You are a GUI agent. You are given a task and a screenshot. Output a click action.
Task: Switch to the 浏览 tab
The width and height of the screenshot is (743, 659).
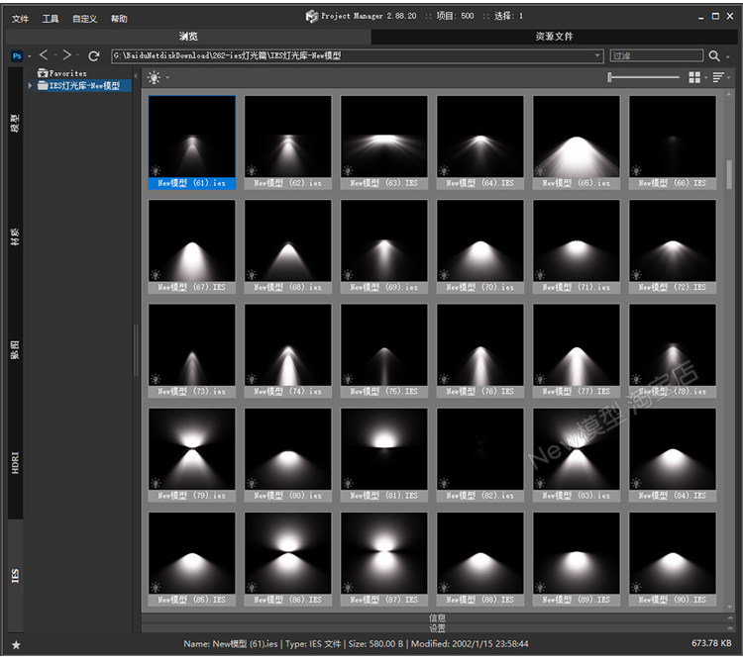pyautogui.click(x=188, y=37)
